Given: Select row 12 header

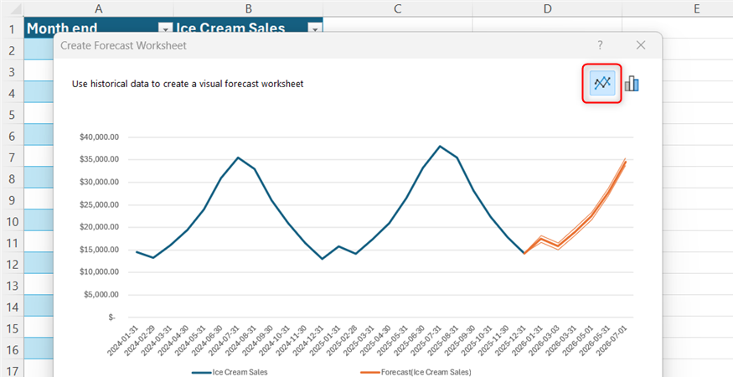Looking at the screenshot, I should 12,265.
